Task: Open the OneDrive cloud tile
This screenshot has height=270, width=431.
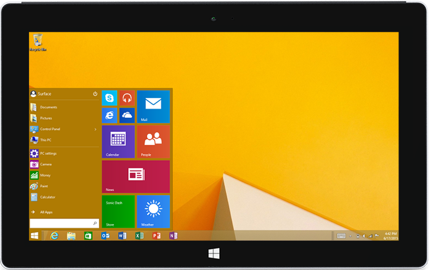Action: click(x=127, y=115)
